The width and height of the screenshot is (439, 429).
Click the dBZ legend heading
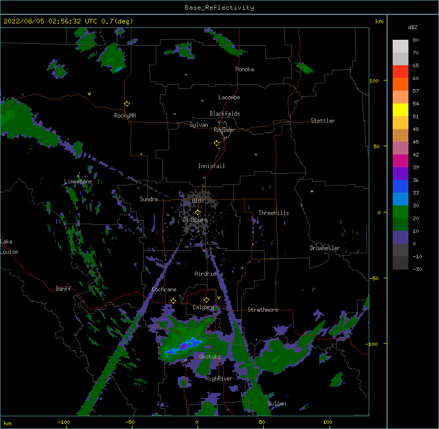(413, 27)
